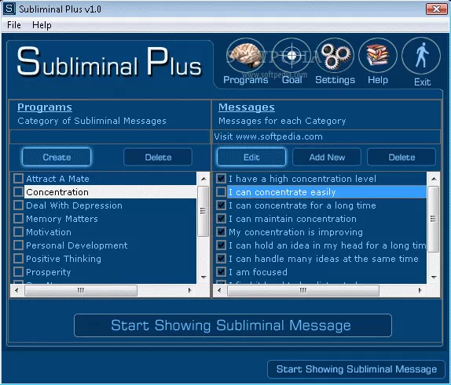Image resolution: width=451 pixels, height=385 pixels.
Task: Uncheck 'I can hold an idea' checkbox
Action: pos(221,245)
